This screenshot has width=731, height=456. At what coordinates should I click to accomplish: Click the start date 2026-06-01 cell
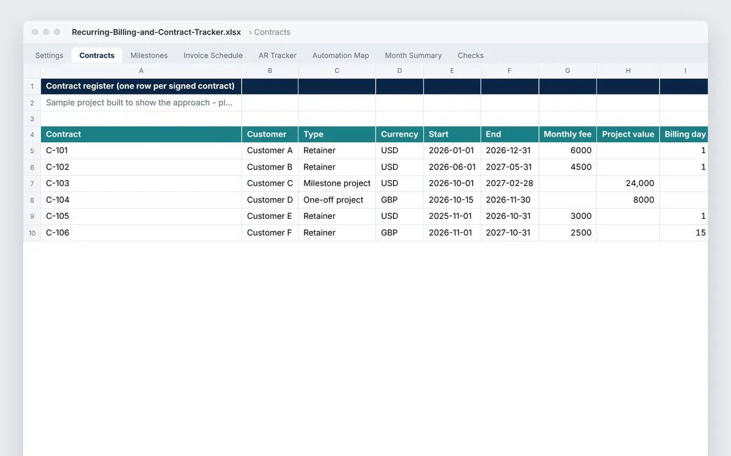tap(452, 167)
